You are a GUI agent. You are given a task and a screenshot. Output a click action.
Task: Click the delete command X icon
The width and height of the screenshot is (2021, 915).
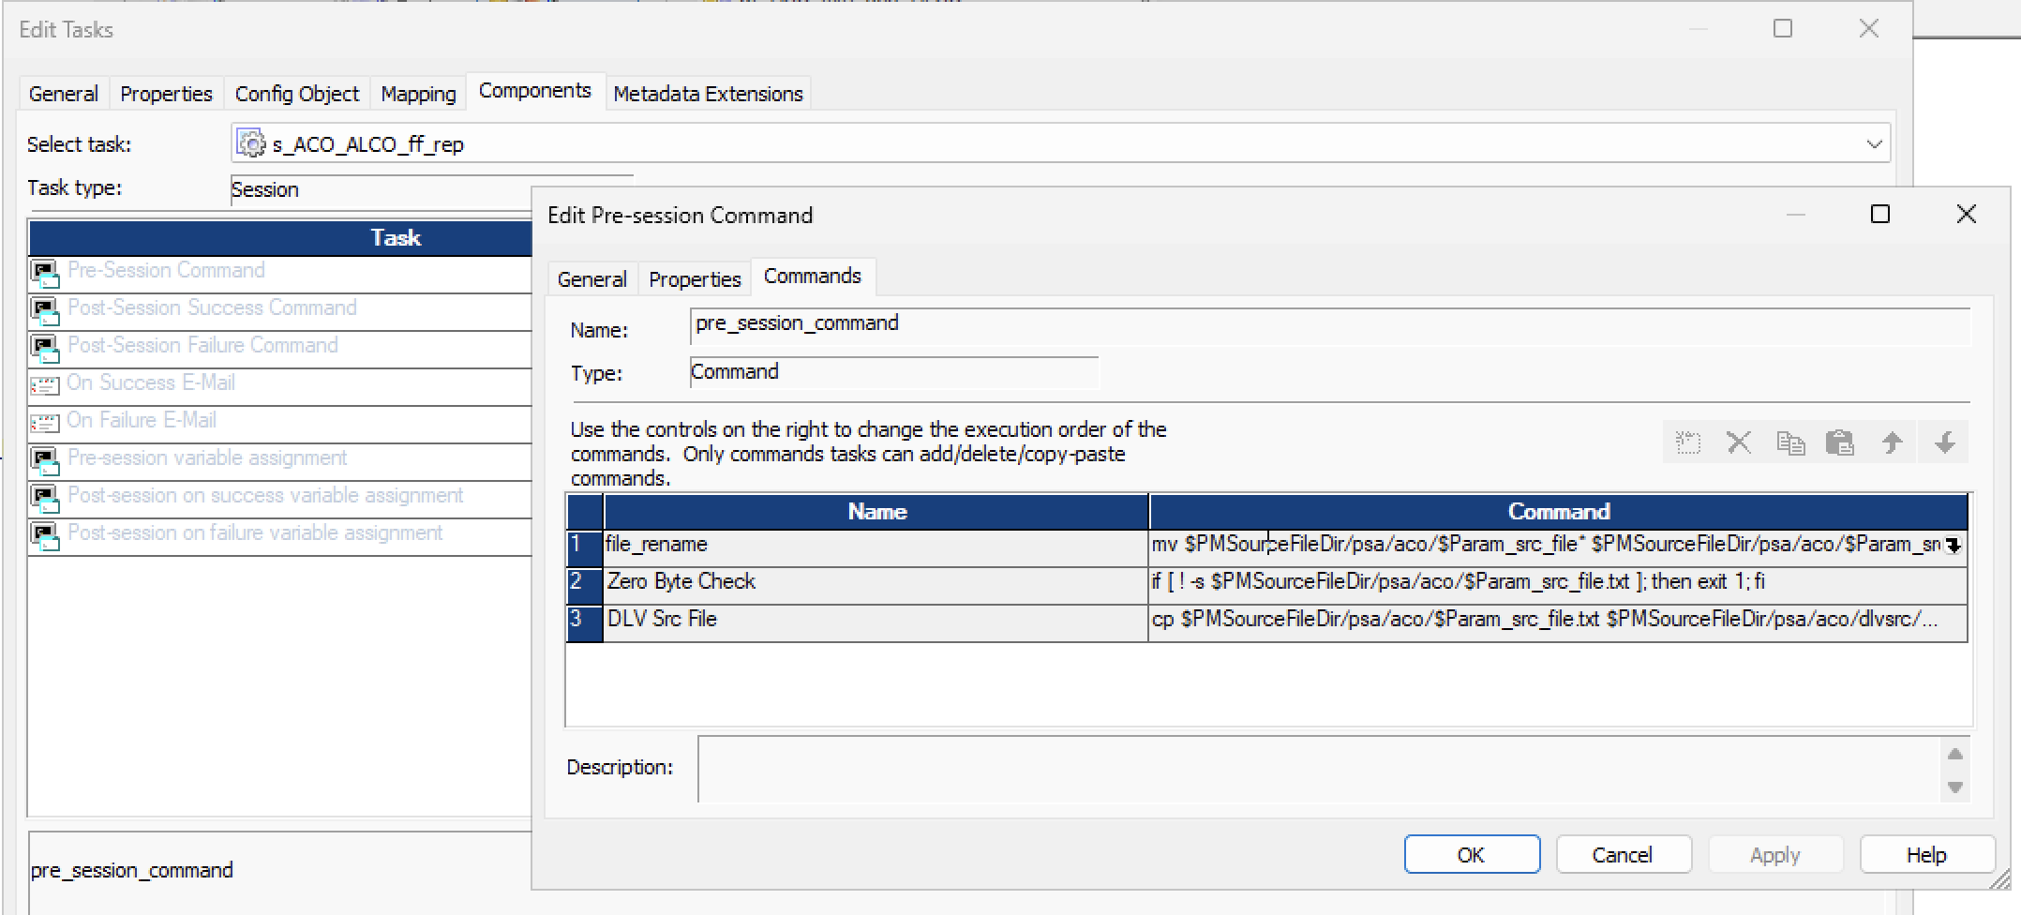(x=1739, y=442)
